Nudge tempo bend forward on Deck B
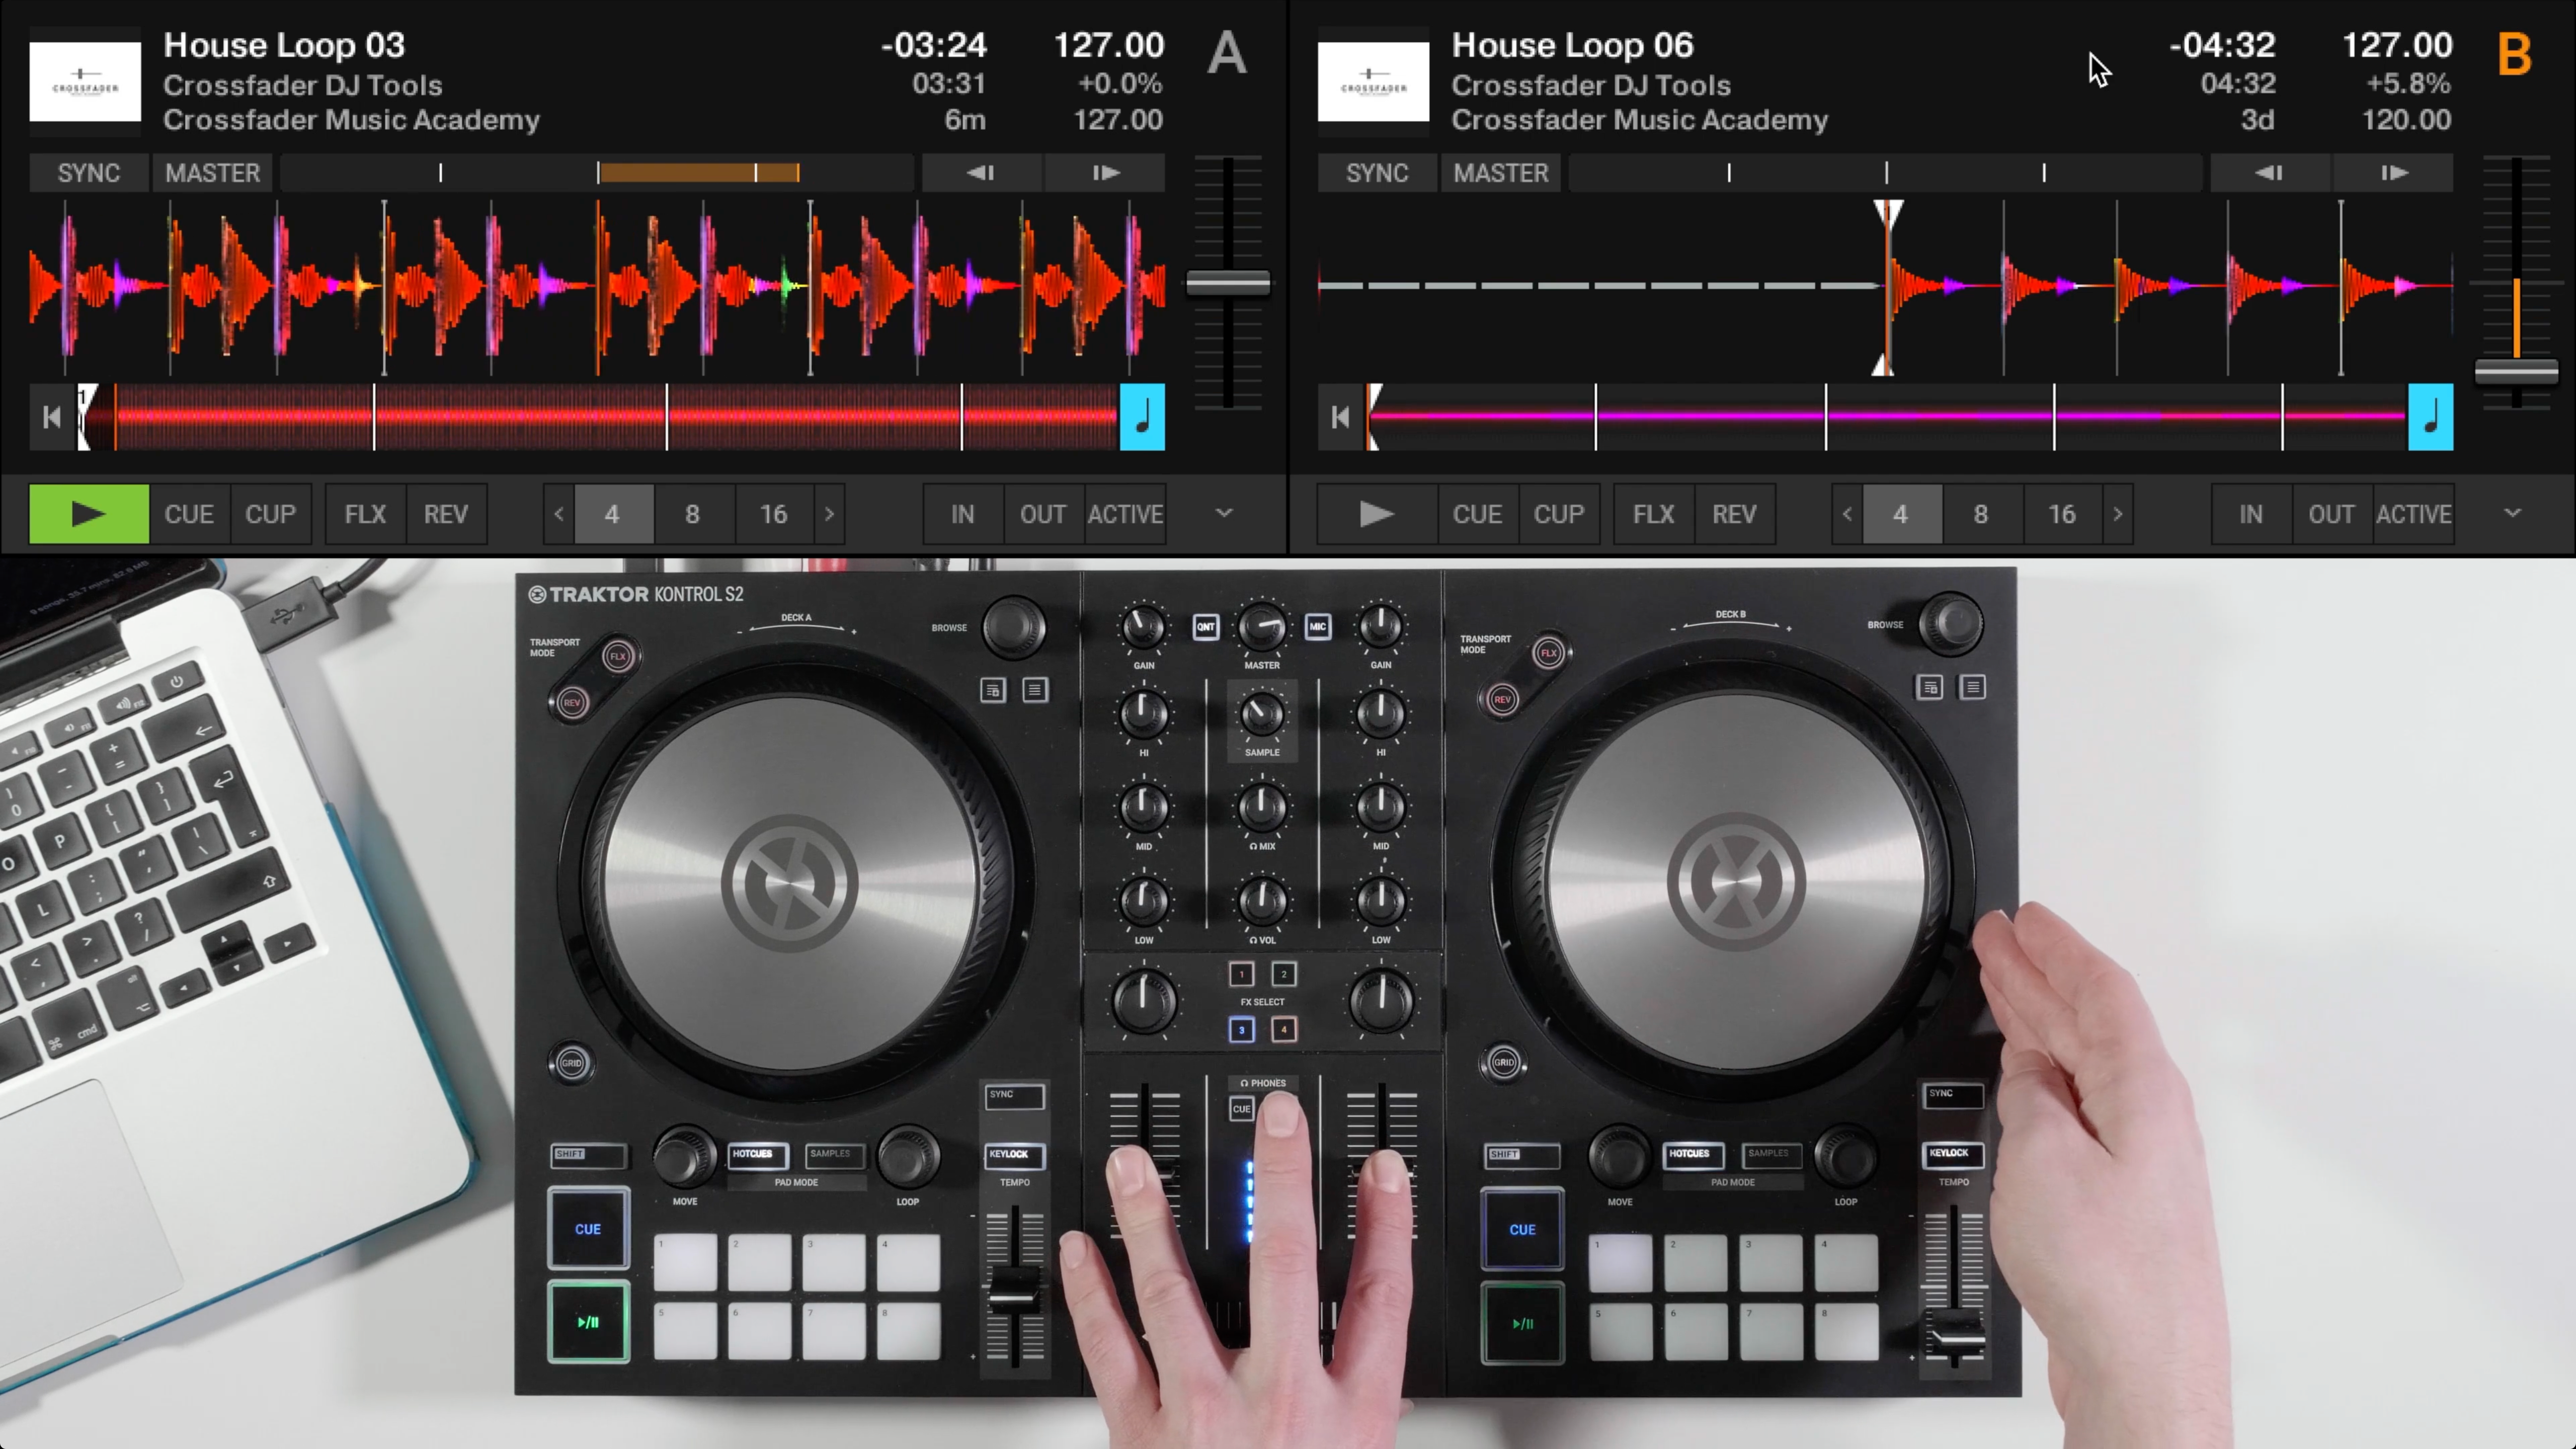Viewport: 2576px width, 1449px height. click(x=2393, y=173)
